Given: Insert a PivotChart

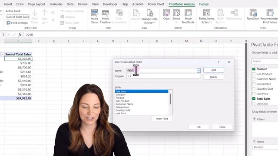Looking at the screenshot, I should (253, 15).
